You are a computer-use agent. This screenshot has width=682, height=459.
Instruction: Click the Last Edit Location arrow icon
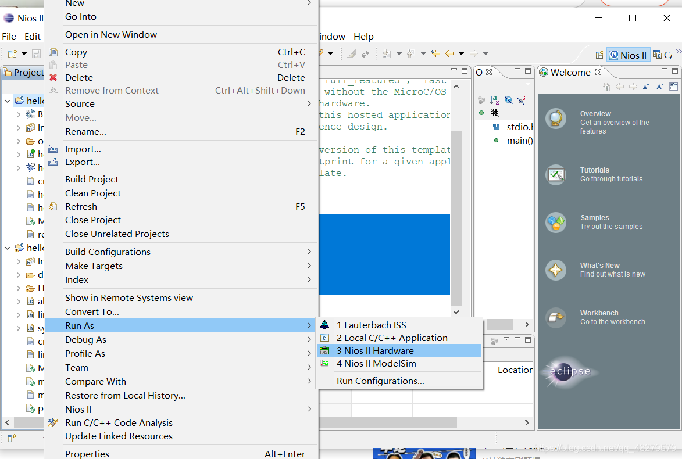click(435, 53)
